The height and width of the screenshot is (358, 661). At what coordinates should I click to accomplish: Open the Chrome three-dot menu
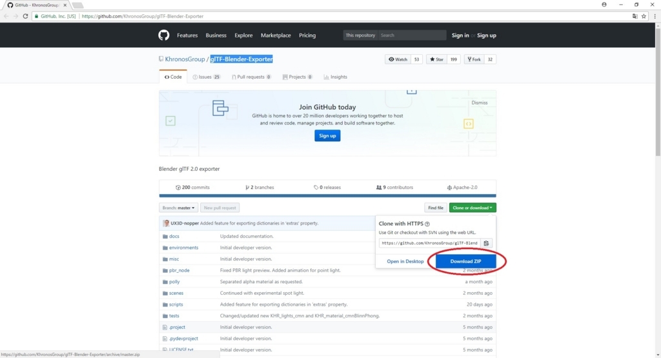point(655,16)
